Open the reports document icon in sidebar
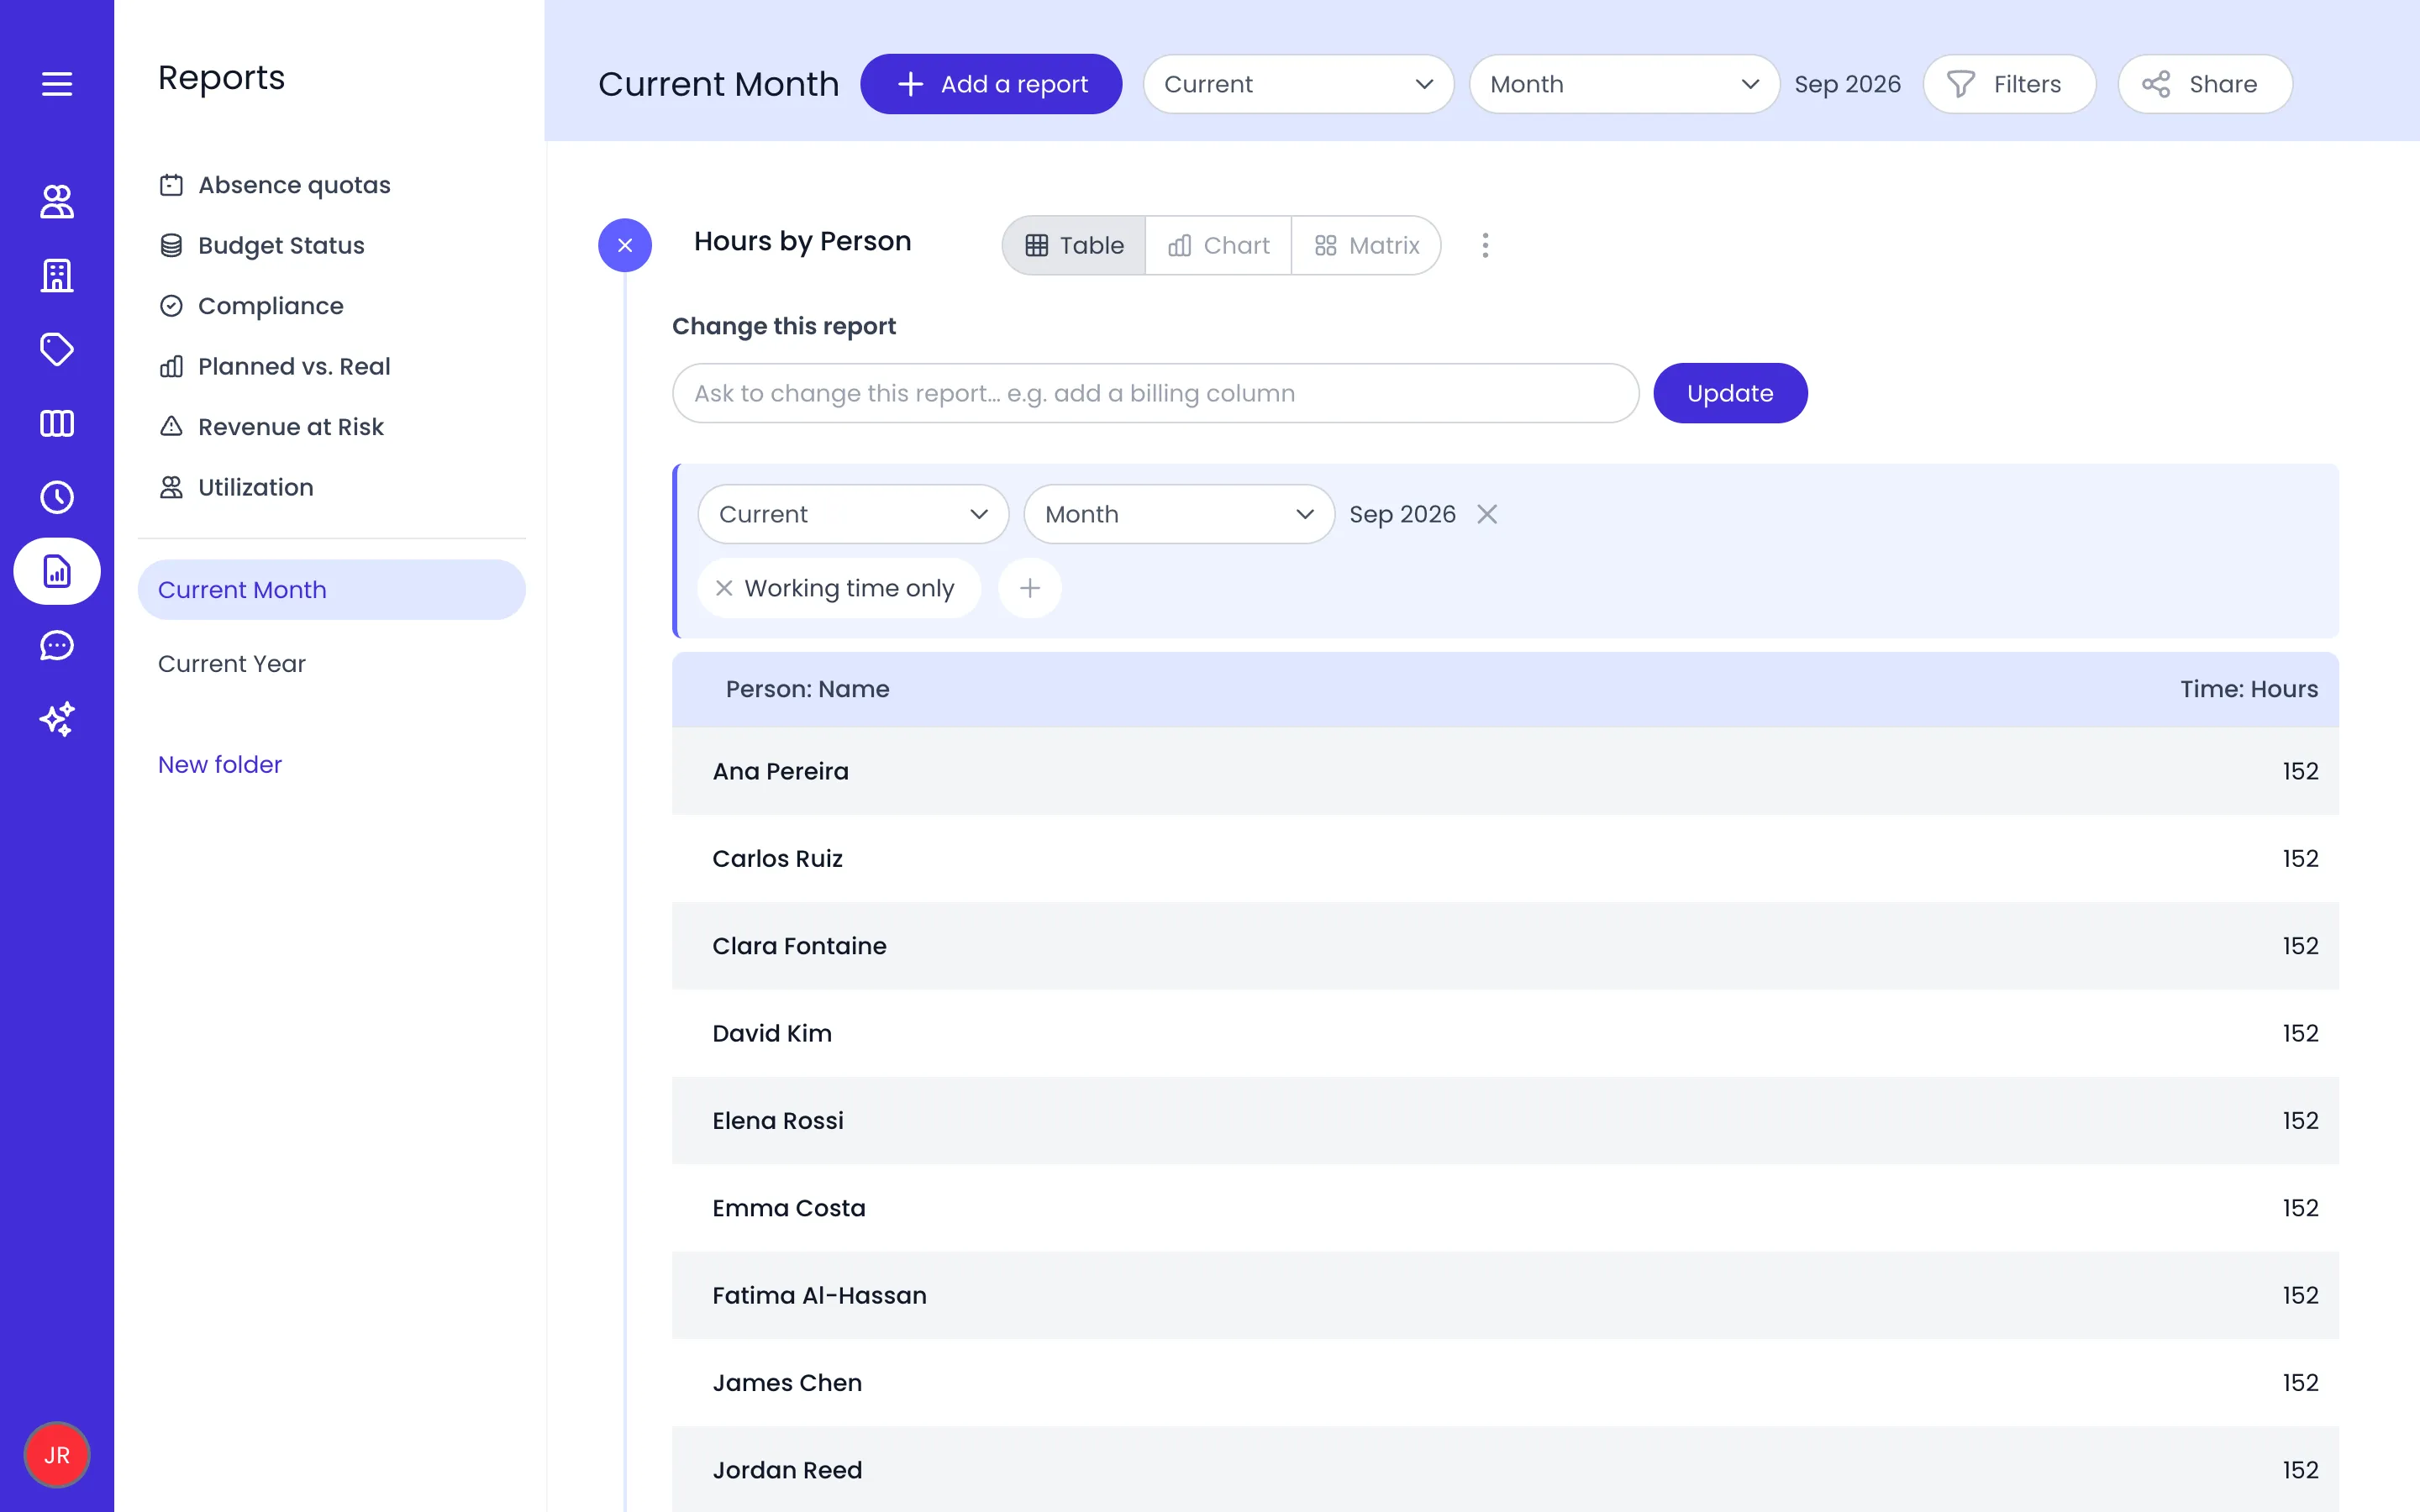 [x=57, y=571]
